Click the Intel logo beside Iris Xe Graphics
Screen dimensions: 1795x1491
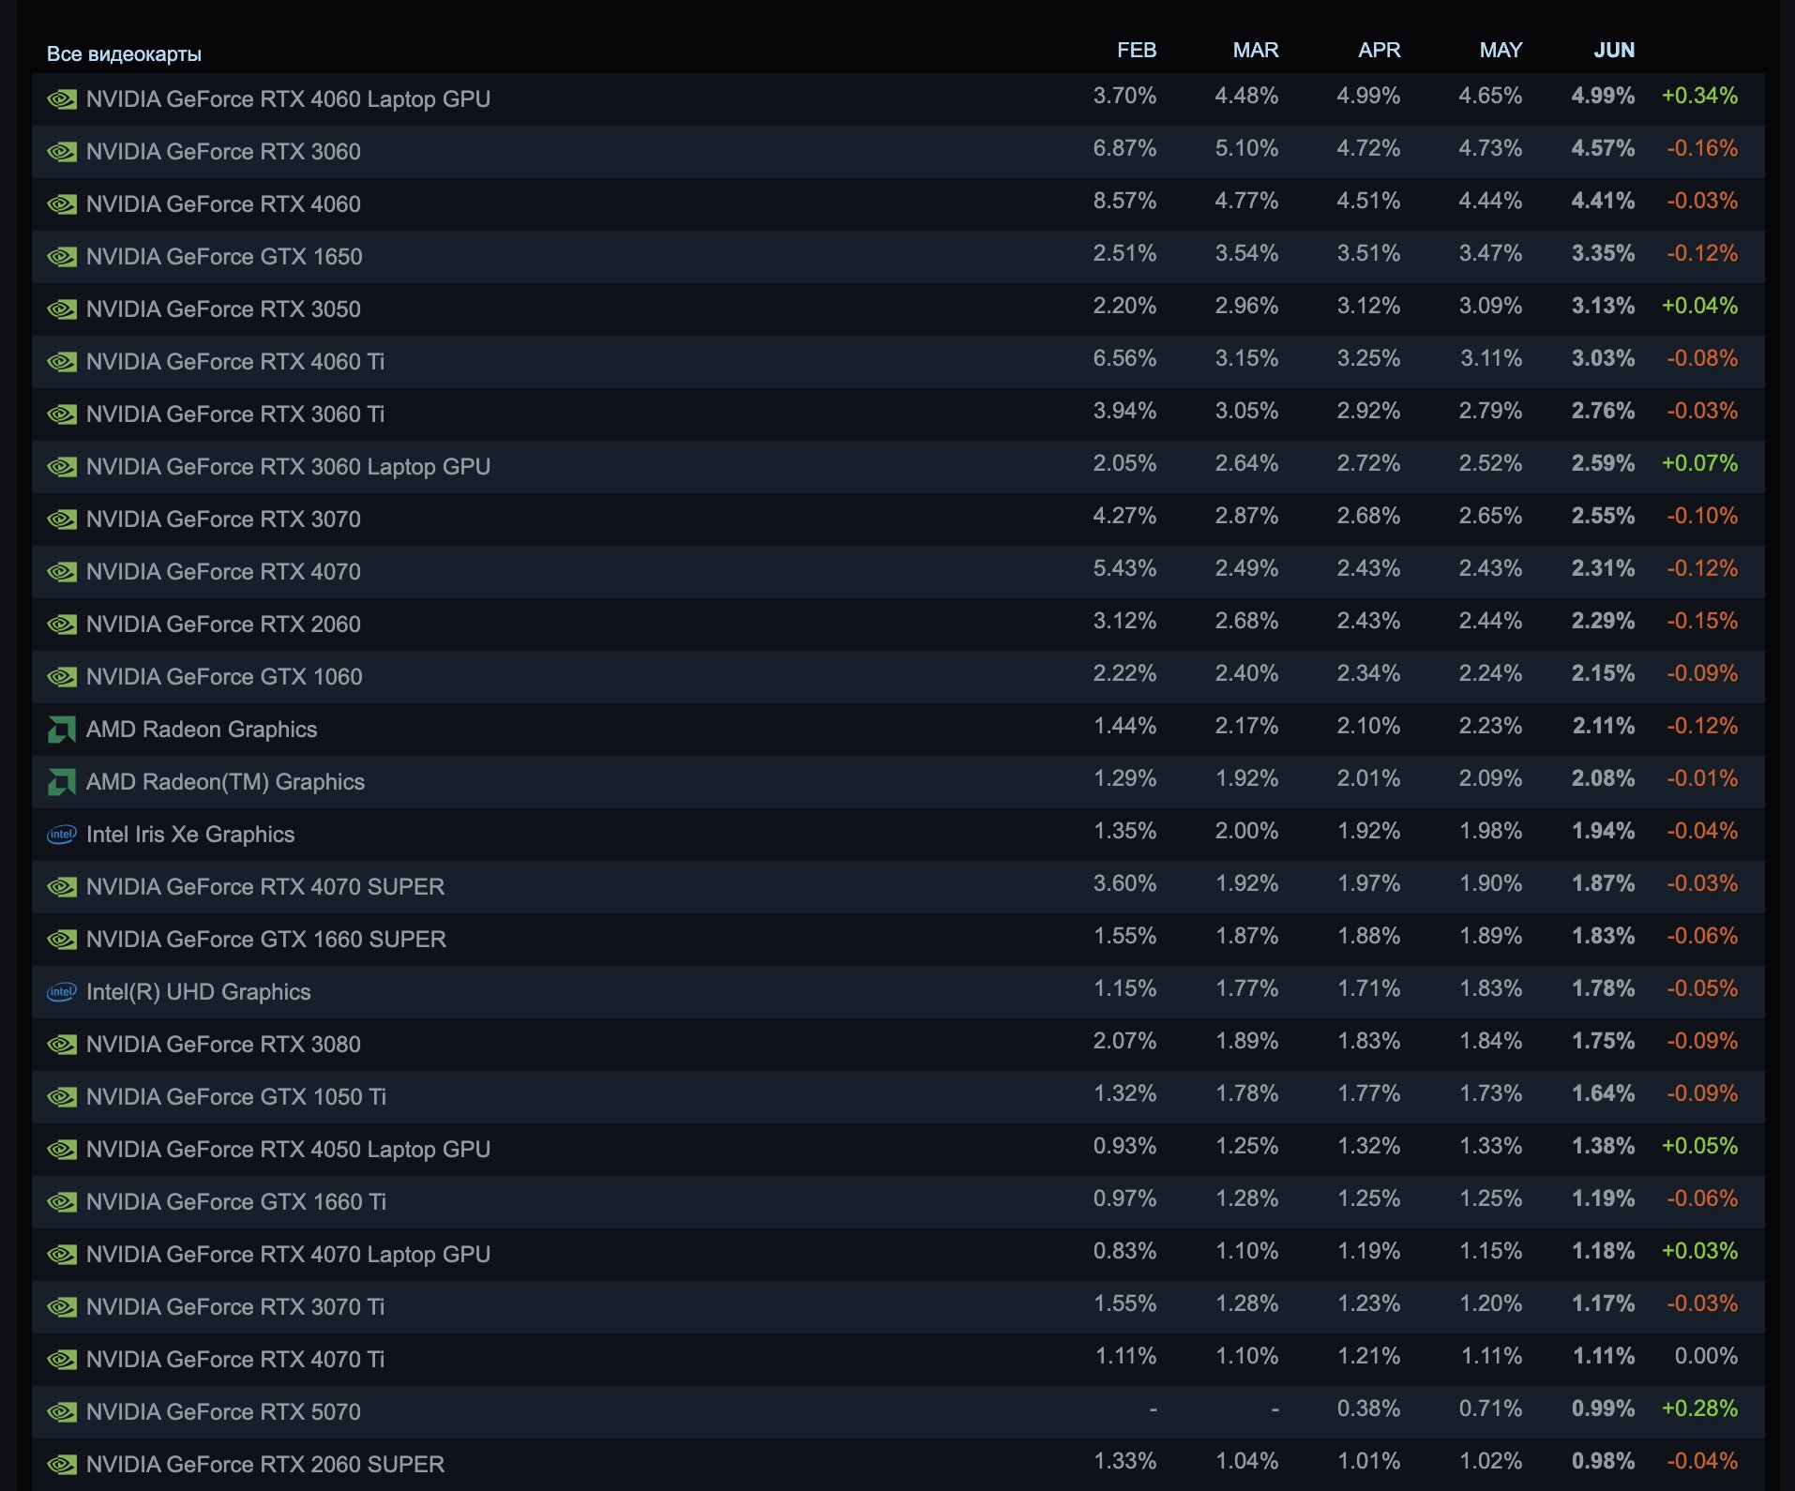point(62,835)
